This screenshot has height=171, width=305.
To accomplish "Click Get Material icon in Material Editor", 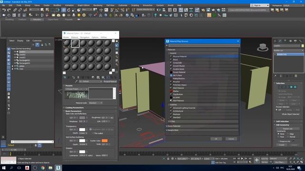I will coord(65,77).
